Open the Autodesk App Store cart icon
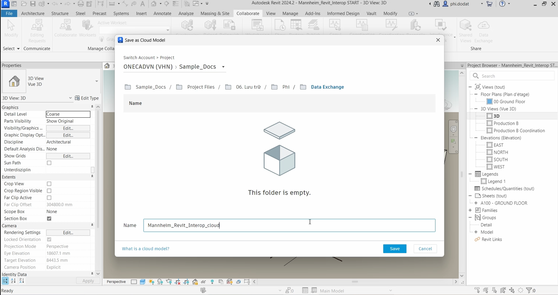The image size is (558, 295). 489,4
